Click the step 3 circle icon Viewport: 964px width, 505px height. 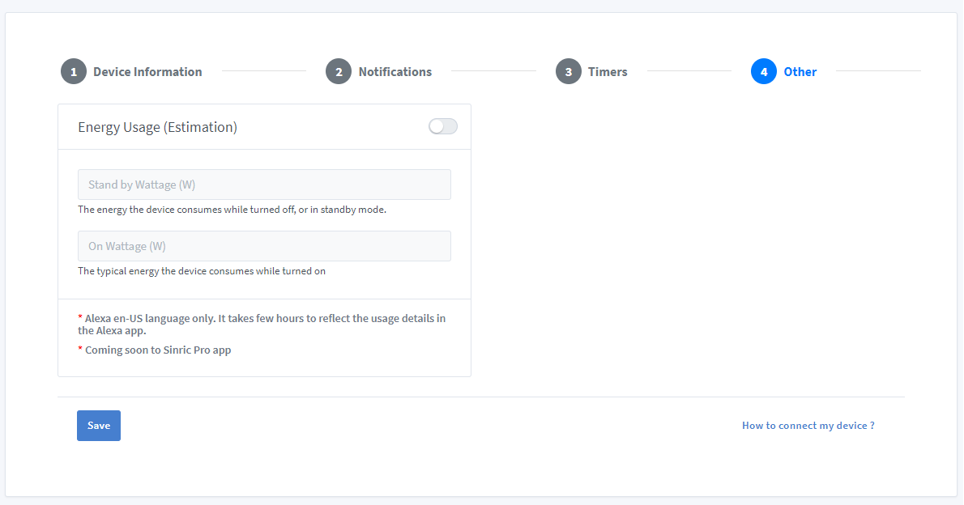[569, 72]
